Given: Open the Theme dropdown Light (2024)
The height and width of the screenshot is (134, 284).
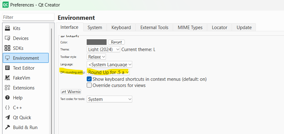Looking at the screenshot, I should click(x=103, y=49).
